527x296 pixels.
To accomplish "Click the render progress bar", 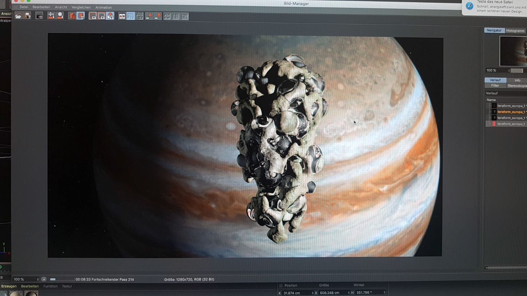I will 62,279.
